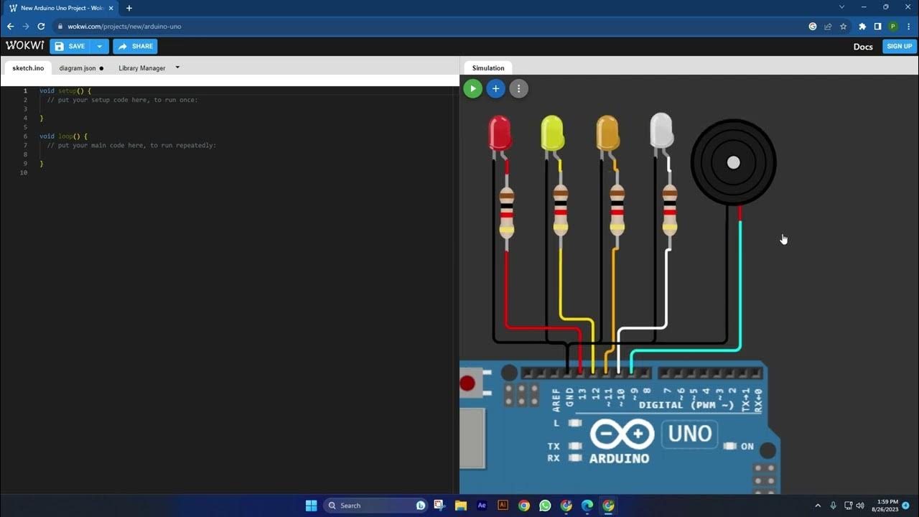Click the Arduino red reset button
The image size is (919, 517).
point(467,383)
